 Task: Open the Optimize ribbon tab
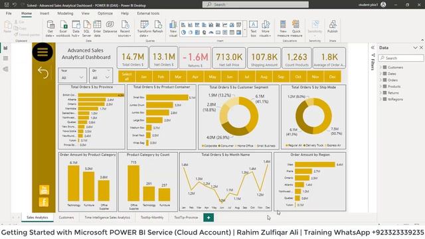click(x=105, y=13)
